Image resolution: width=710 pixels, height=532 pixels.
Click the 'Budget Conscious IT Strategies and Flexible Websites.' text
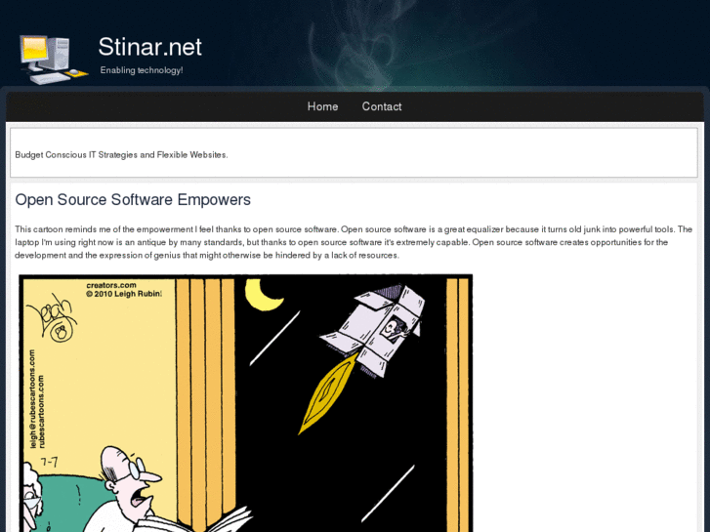(x=121, y=155)
